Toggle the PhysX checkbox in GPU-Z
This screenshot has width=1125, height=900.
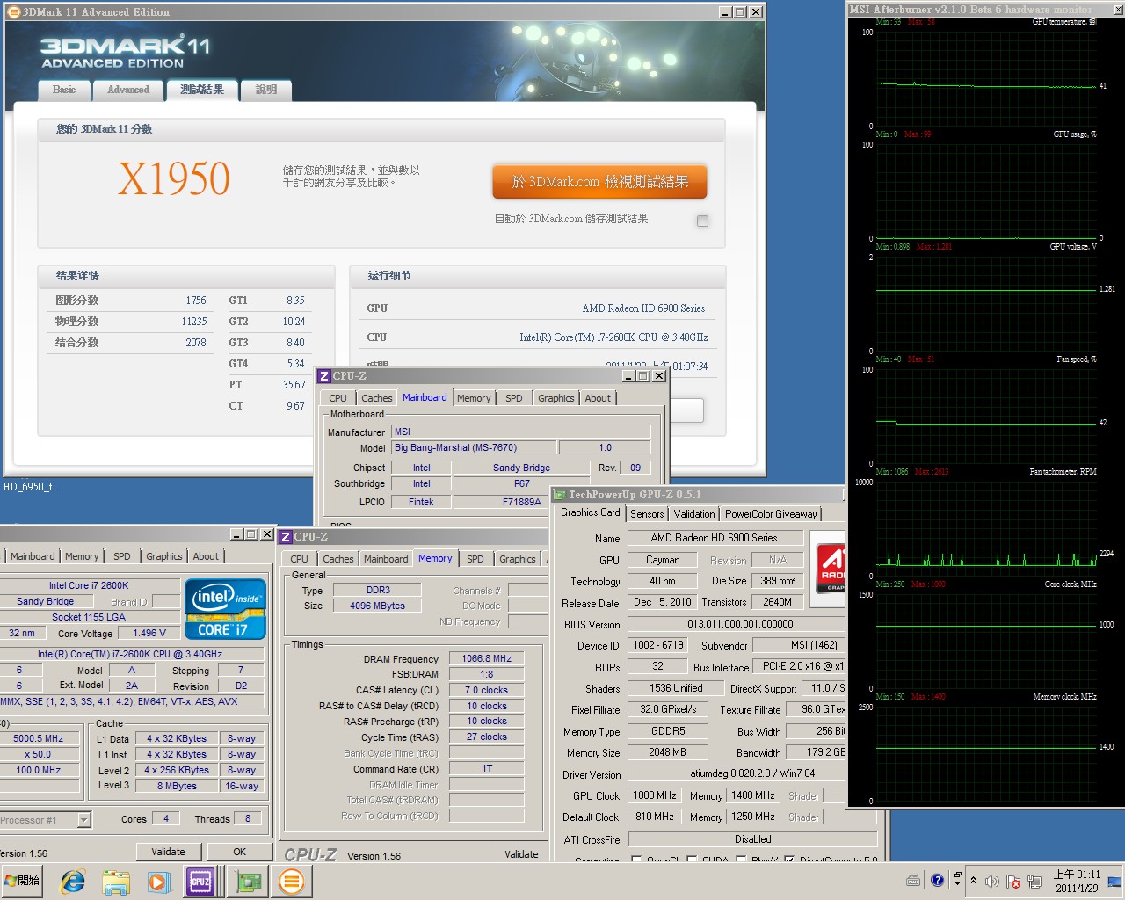(x=741, y=860)
